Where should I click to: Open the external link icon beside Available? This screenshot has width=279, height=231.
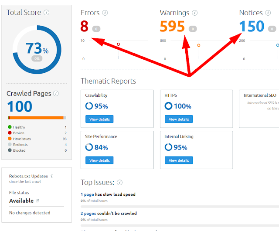point(37,201)
